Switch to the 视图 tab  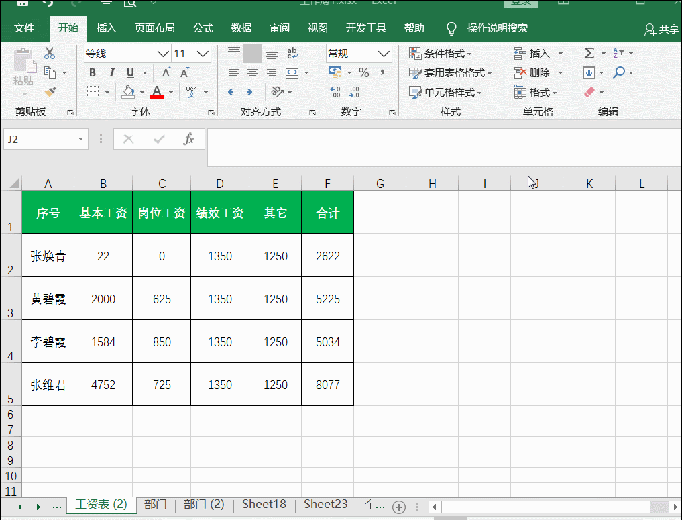[317, 28]
